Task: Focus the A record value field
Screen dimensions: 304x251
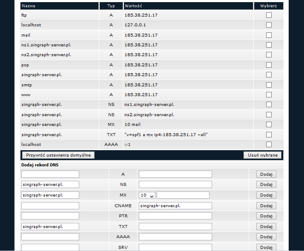Action: tap(175, 174)
